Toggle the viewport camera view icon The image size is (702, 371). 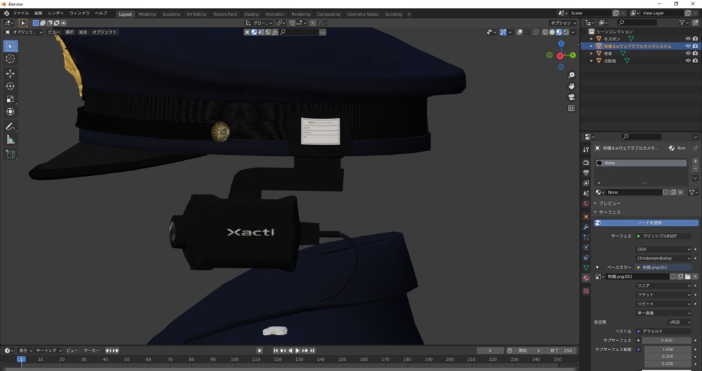tap(571, 97)
